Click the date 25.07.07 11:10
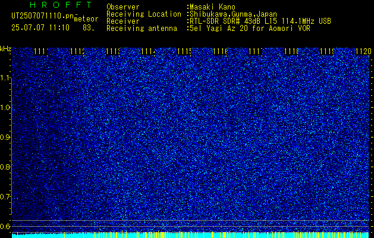This screenshot has width=374, height=238. [x=40, y=27]
